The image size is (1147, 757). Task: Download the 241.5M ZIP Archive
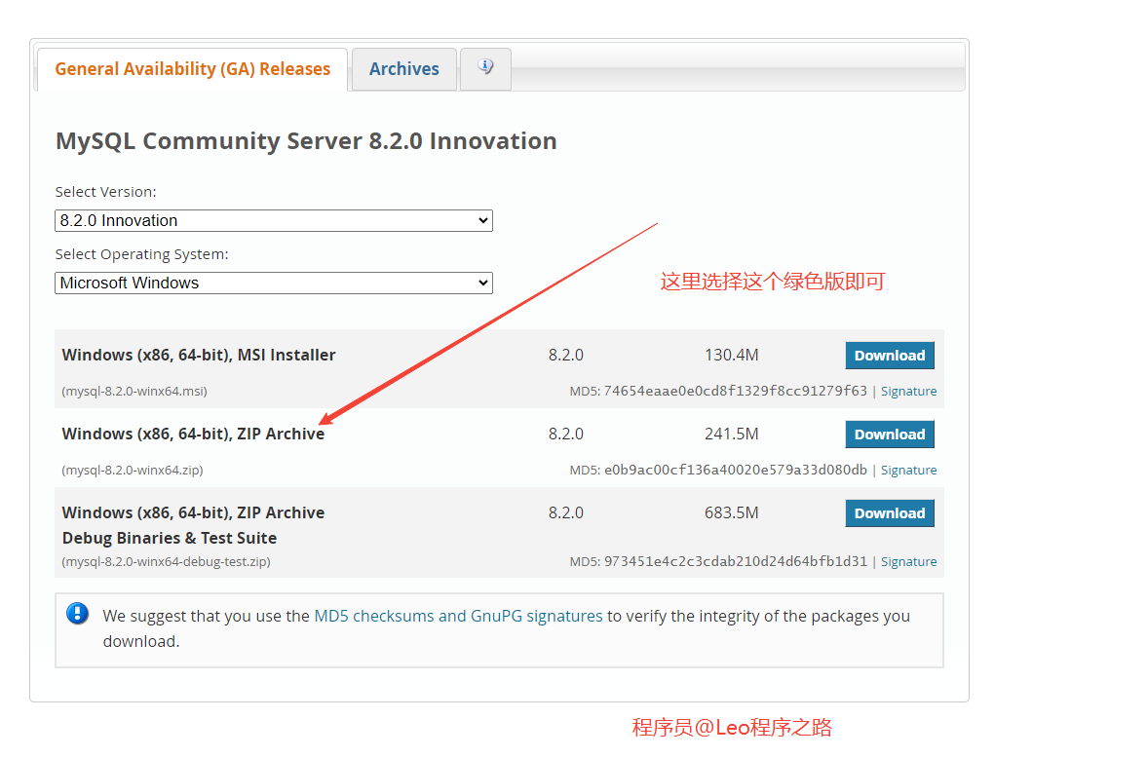pyautogui.click(x=890, y=435)
